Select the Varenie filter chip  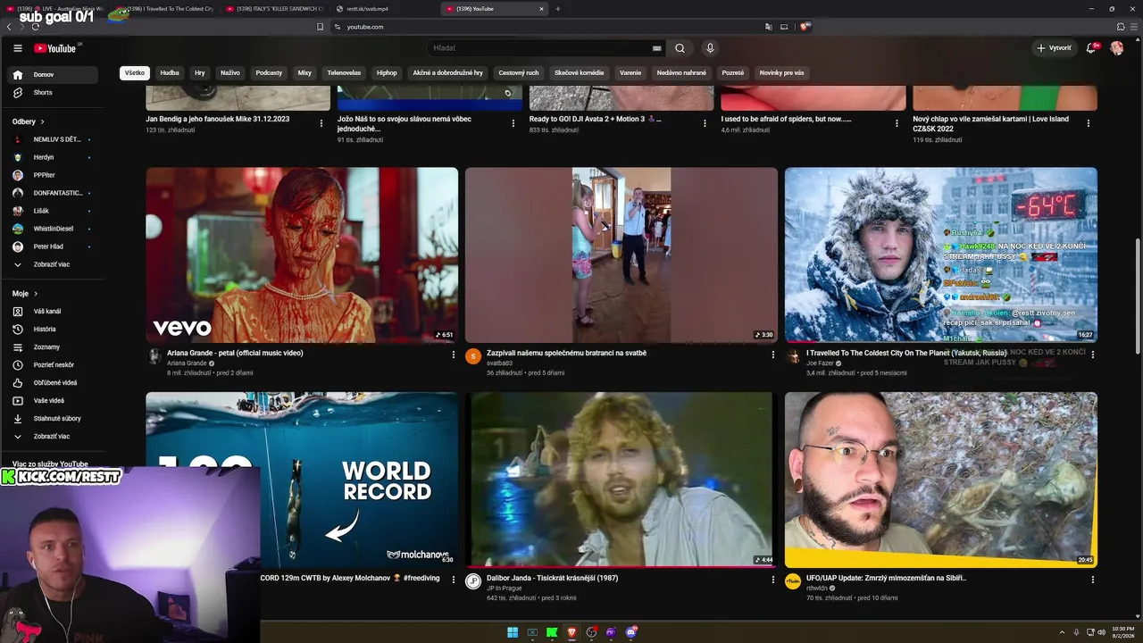630,73
